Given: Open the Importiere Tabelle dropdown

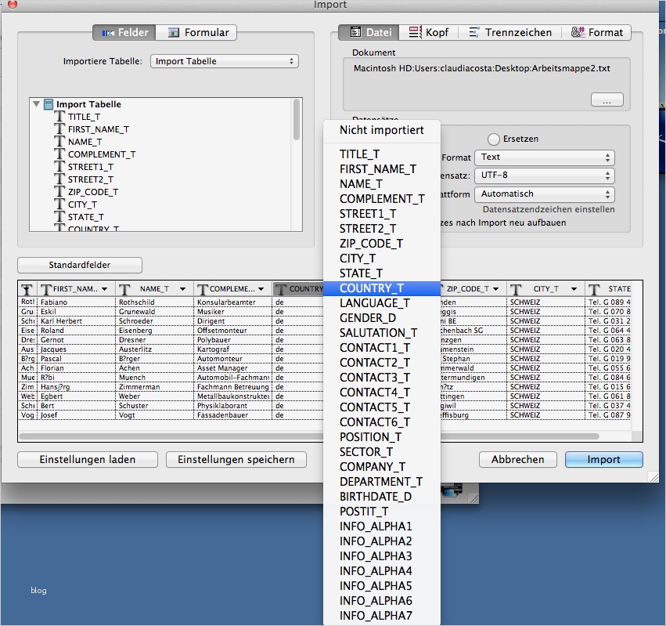Looking at the screenshot, I should (225, 61).
